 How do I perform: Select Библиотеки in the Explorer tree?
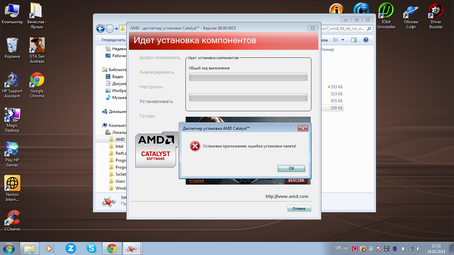pos(114,70)
